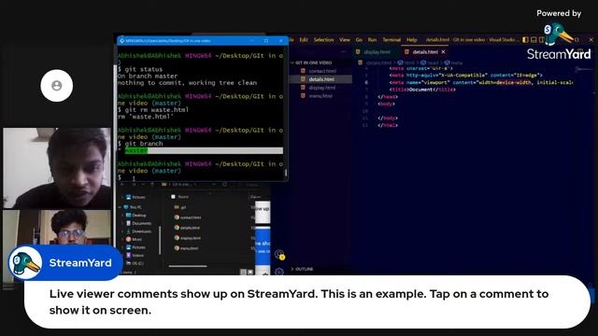The image size is (598, 336).
Task: Click the 'git branch' terminal line
Action: 140,144
